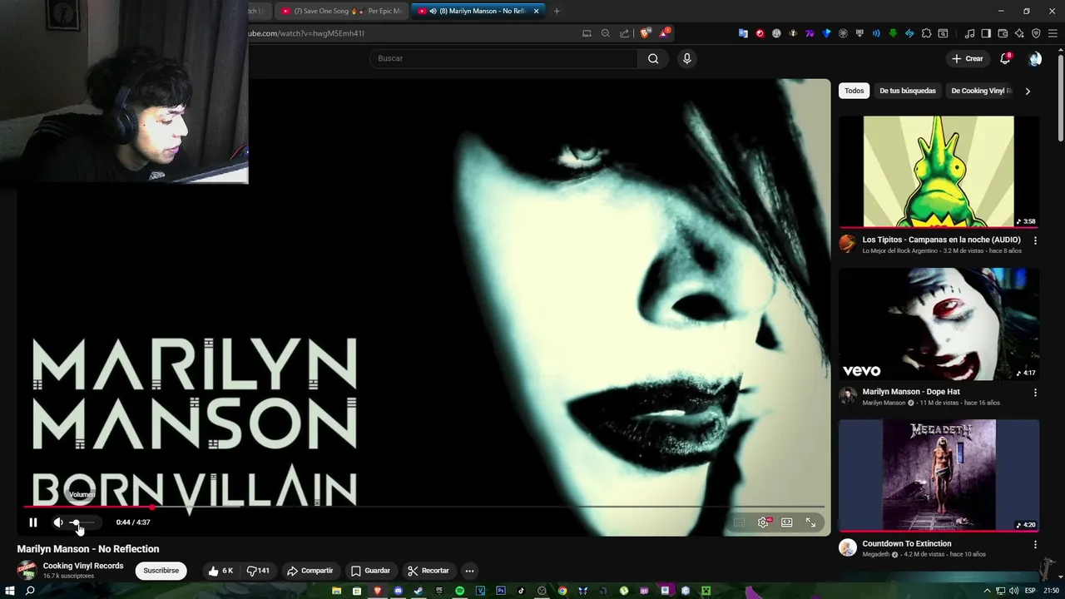Open Los Tipitos - Campanas title link
This screenshot has height=599, width=1065.
[x=941, y=240]
